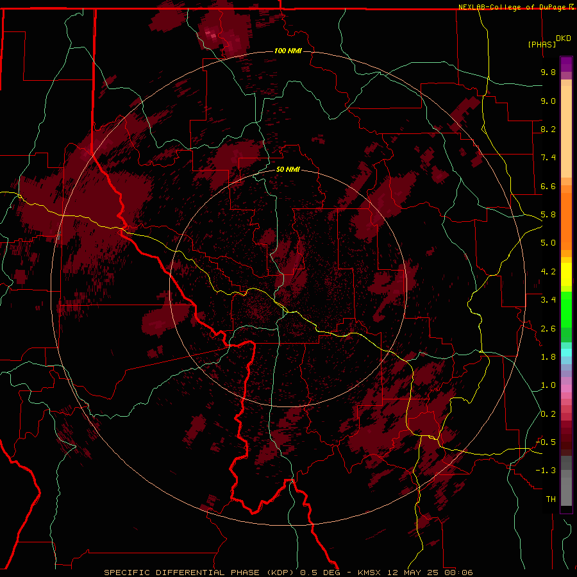Click the 4.2 scale value

[x=548, y=272]
